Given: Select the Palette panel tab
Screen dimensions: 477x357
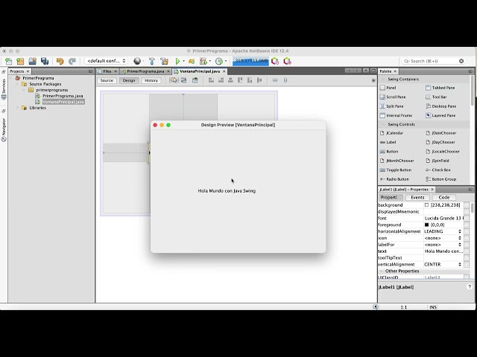Looking at the screenshot, I should tap(385, 71).
